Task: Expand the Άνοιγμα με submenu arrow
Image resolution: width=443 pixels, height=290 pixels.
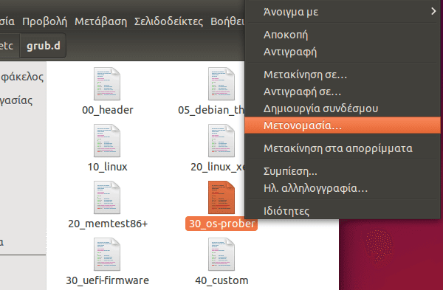Action: tap(433, 11)
